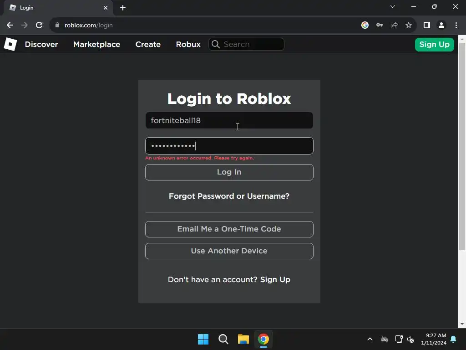Open Windows Start menu
This screenshot has height=350, width=466.
pyautogui.click(x=203, y=339)
